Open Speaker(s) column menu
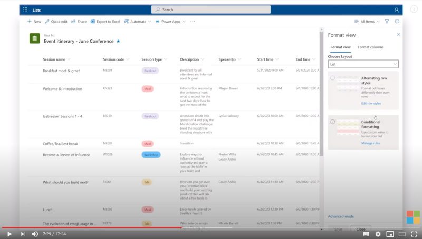Image resolution: width=422 pixels, height=239 pixels. point(239,59)
